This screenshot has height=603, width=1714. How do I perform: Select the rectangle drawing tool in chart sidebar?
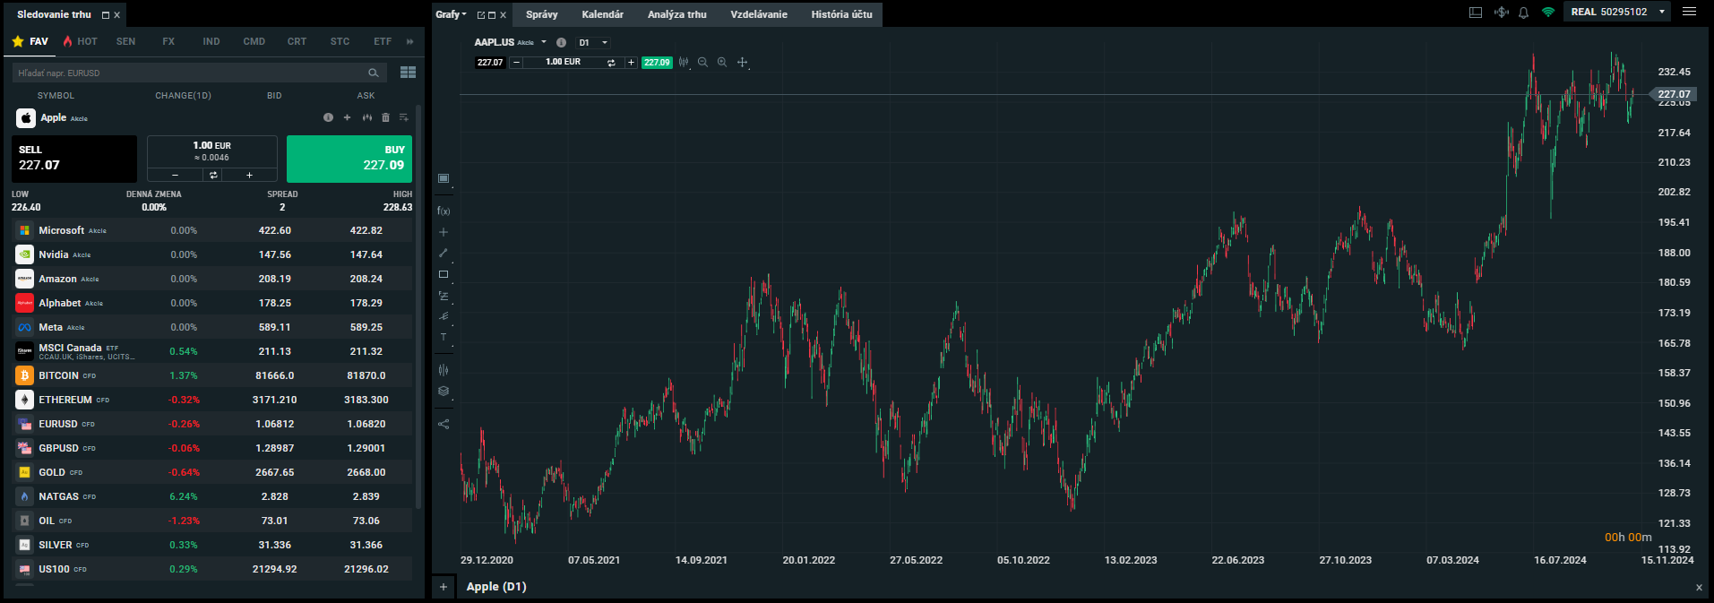tap(444, 275)
